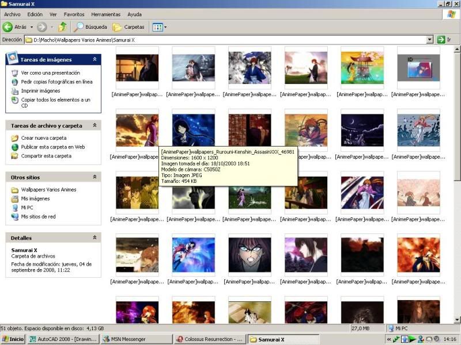461x345 pixels.
Task: Collapse the Otros sitios panel
Action: tap(95, 177)
